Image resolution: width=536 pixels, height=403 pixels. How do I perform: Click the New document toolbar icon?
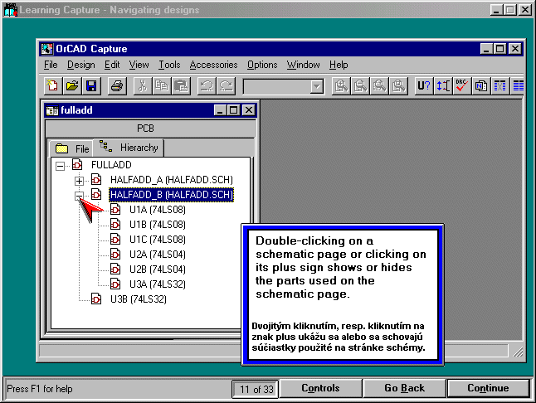click(x=52, y=85)
